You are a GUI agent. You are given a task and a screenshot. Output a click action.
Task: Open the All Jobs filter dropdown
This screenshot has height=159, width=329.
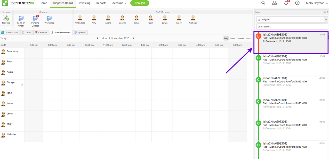(x=292, y=19)
